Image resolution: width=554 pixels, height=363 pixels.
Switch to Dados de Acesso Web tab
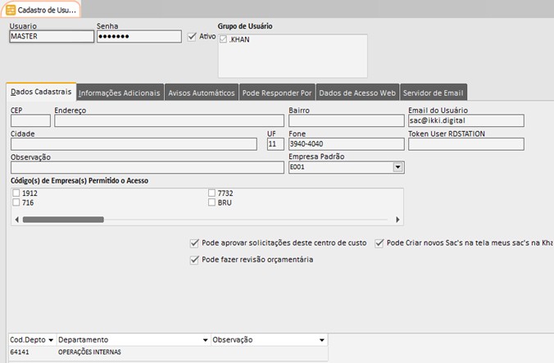pos(357,93)
